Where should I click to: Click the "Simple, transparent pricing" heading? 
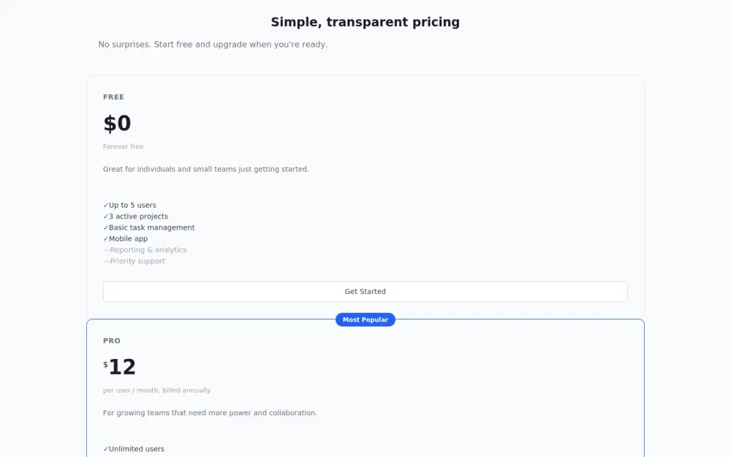coord(365,22)
